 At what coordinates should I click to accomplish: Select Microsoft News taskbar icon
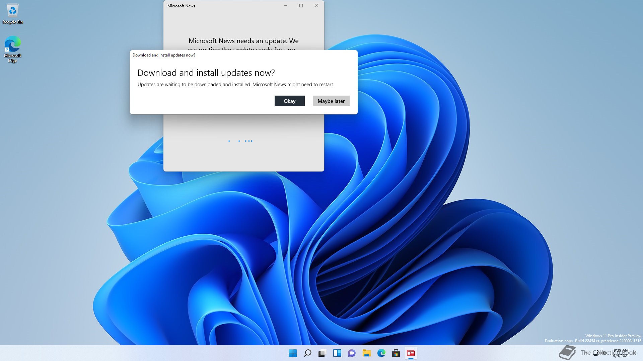(x=411, y=353)
